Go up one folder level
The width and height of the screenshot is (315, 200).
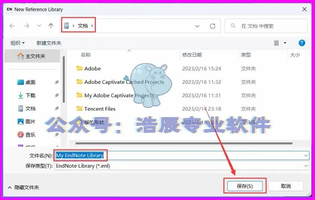(x=51, y=26)
